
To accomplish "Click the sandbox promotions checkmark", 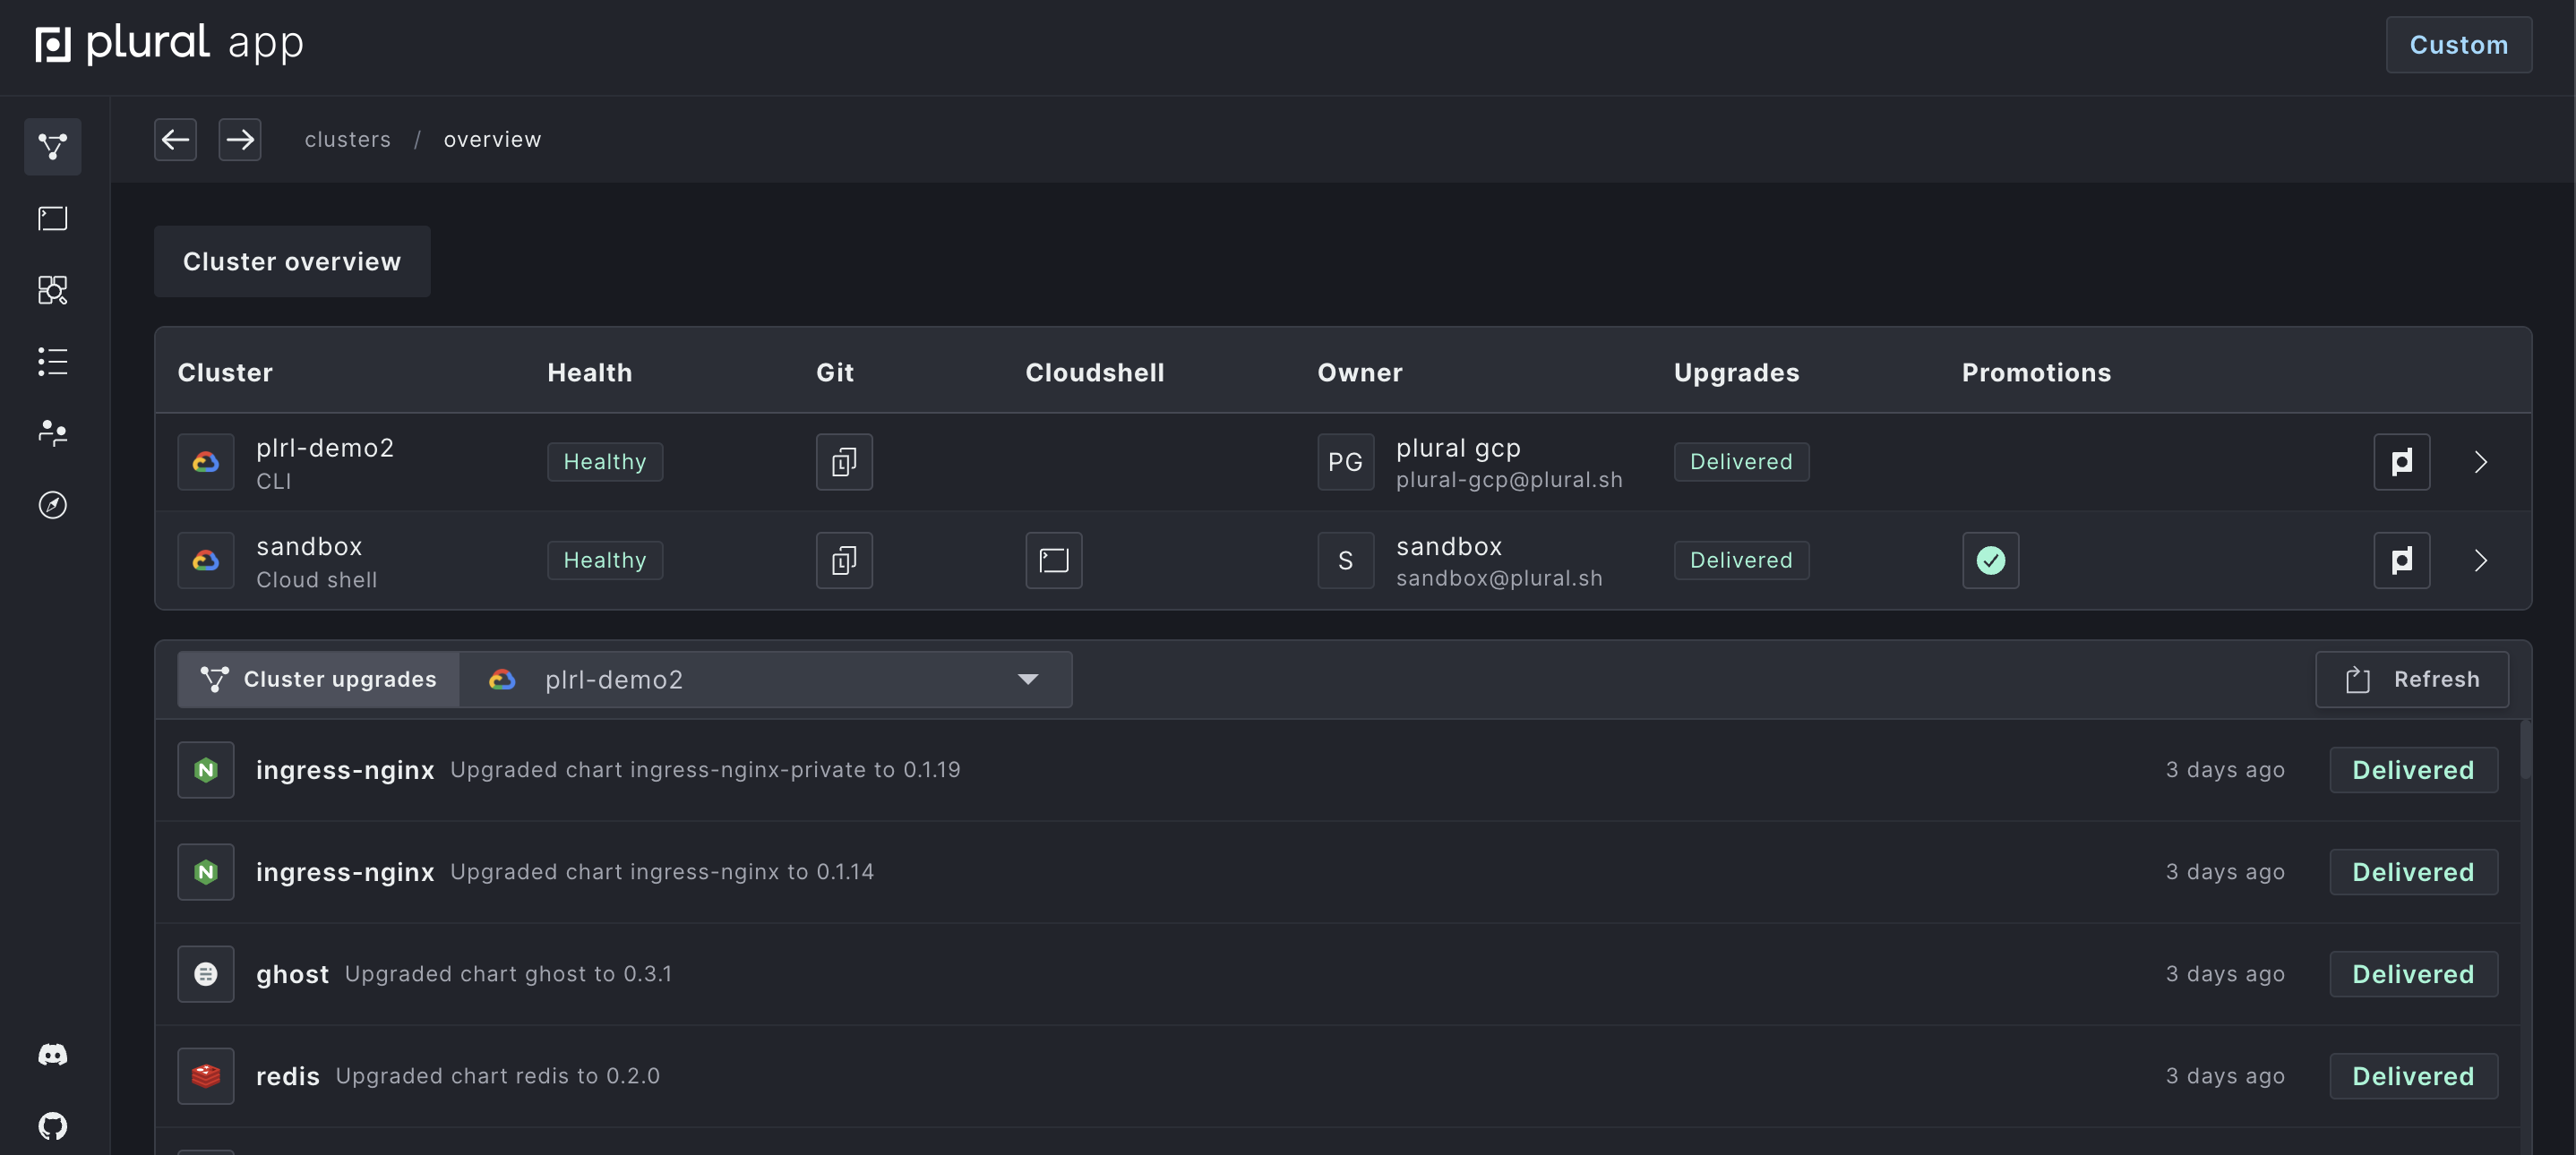I will pos(1989,560).
